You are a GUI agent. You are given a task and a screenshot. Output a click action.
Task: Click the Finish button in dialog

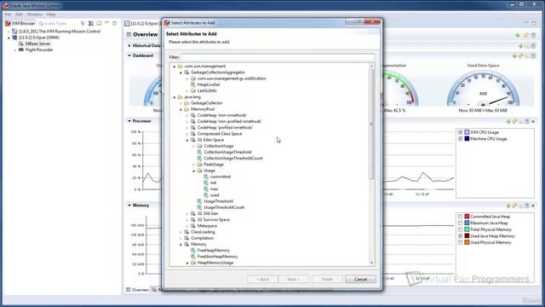coord(327,279)
